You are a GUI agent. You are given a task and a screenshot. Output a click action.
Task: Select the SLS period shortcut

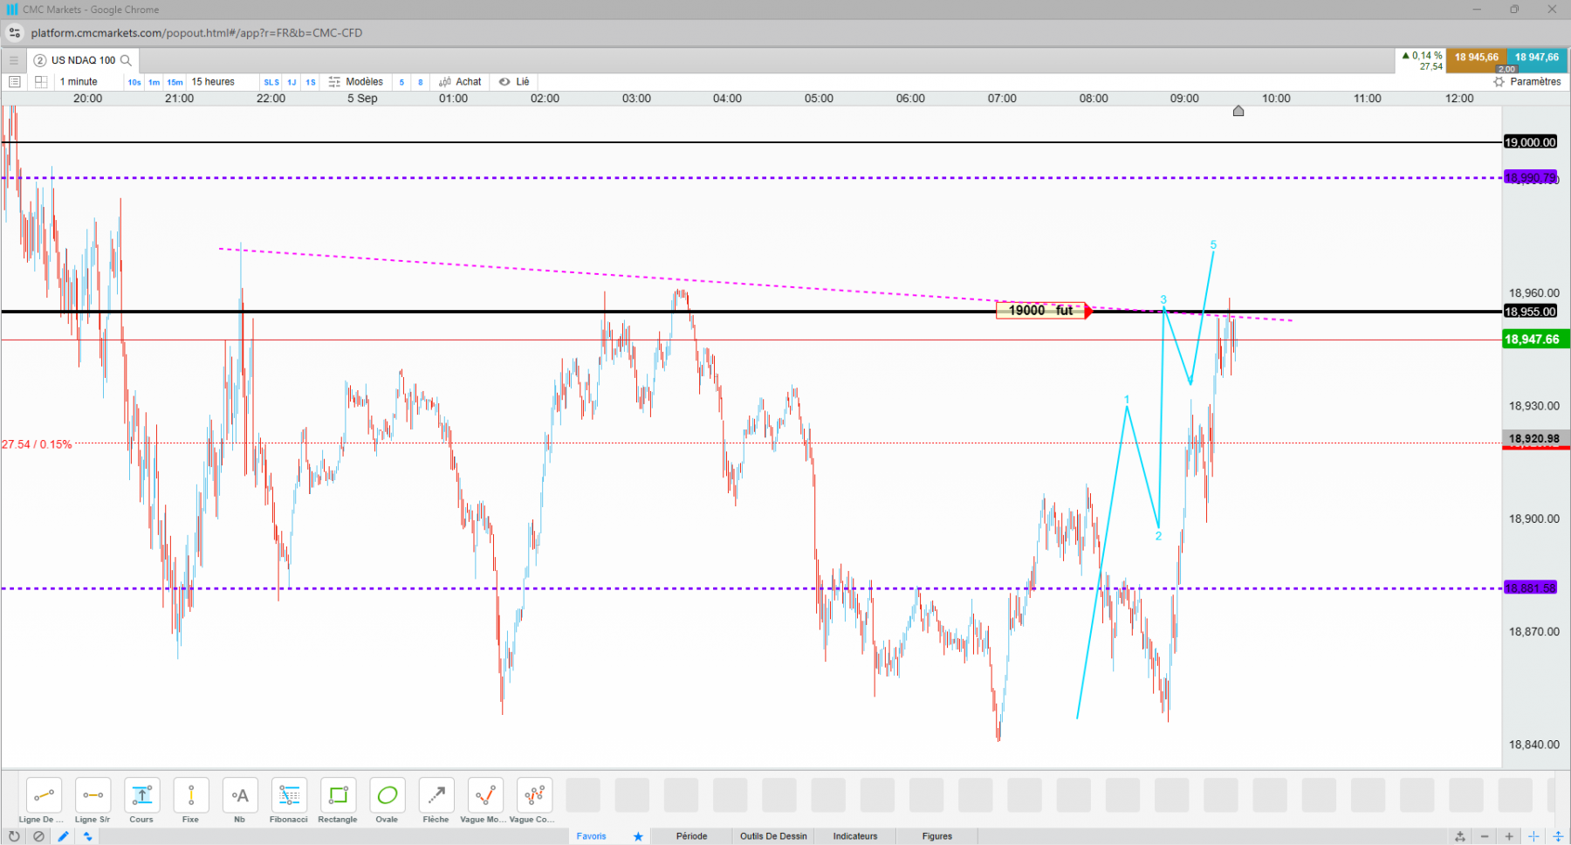(x=271, y=82)
